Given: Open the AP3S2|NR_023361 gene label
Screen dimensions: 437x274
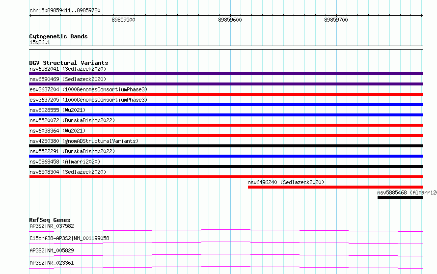Looking at the screenshot, I should tap(52, 263).
